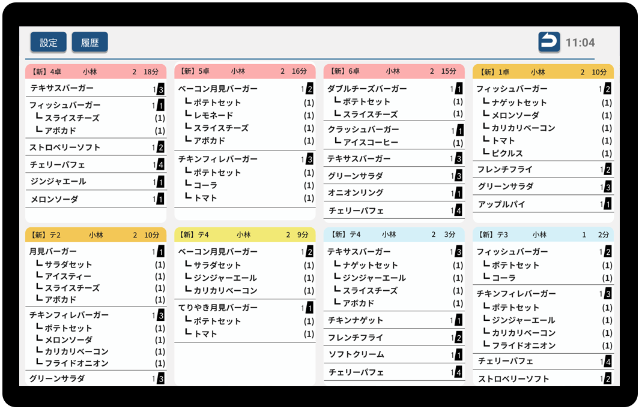Tap badge 3 beside 4卓 テキサスバーガー
Image resolution: width=639 pixels, height=409 pixels.
tap(160, 89)
